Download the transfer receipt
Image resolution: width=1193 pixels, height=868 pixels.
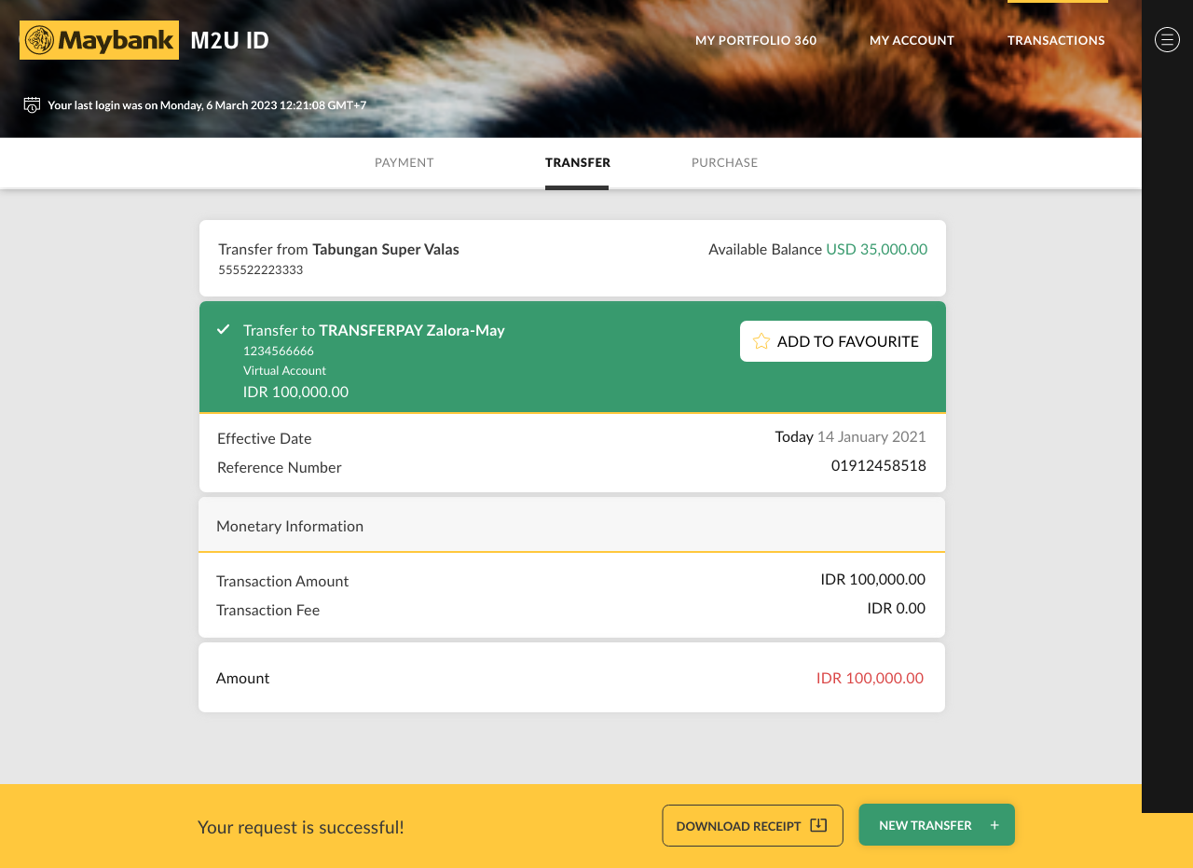752,826
